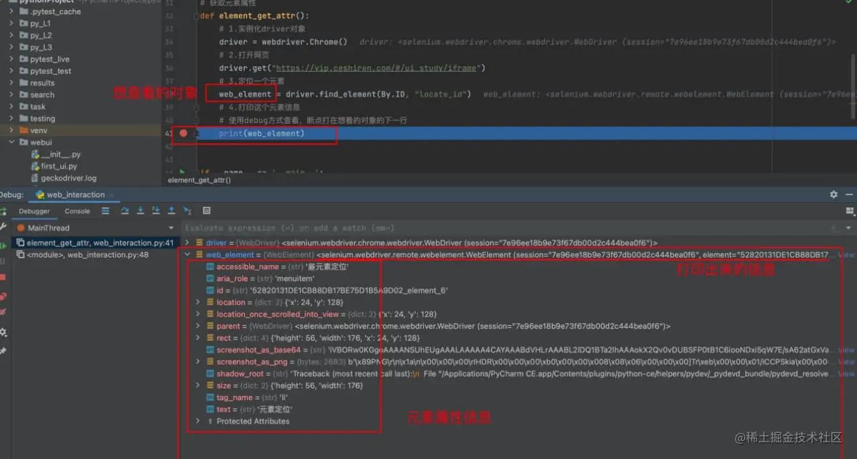The width and height of the screenshot is (857, 459).
Task: Collapse the web_element variable
Action: pyautogui.click(x=187, y=254)
